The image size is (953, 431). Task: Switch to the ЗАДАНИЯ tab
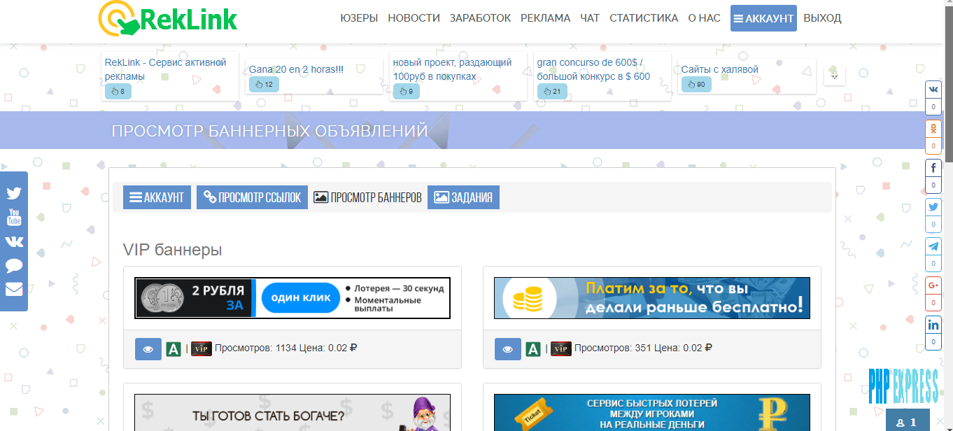click(x=463, y=197)
